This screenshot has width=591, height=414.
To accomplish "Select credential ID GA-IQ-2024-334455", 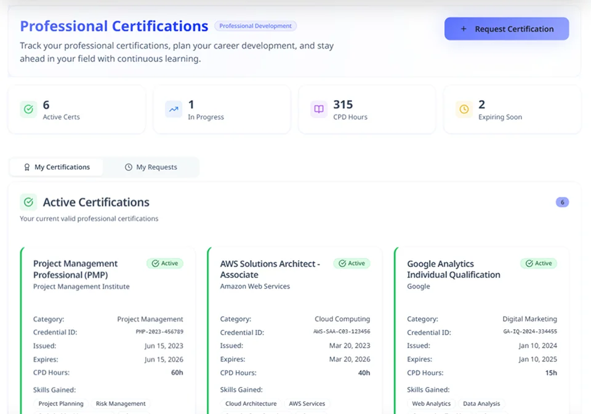I will click(x=530, y=332).
